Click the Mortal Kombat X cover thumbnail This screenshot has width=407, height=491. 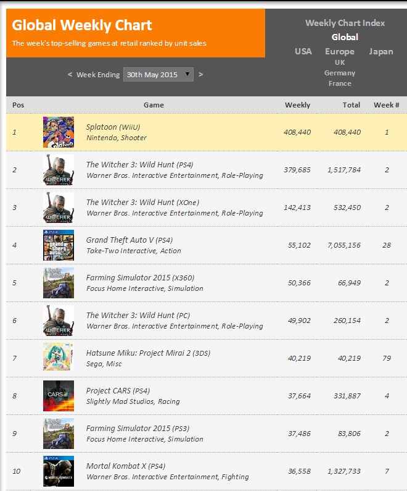pos(59,471)
